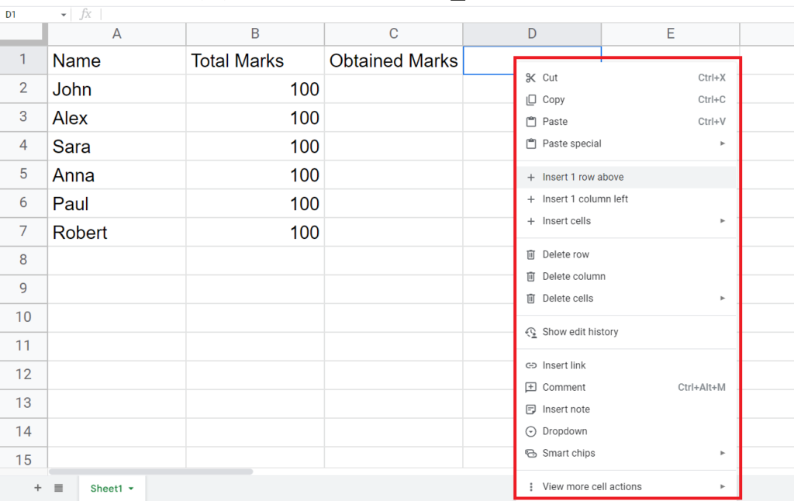Viewport: 794px width, 501px height.
Task: Click the Insert link chain icon
Action: pyautogui.click(x=530, y=365)
